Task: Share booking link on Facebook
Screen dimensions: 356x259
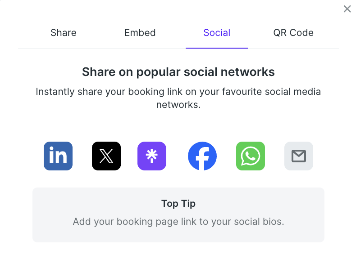Action: [202, 156]
